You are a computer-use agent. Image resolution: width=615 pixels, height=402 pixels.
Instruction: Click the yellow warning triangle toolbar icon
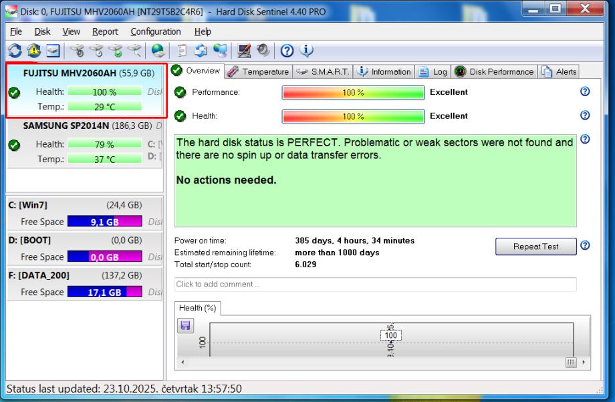[x=34, y=51]
